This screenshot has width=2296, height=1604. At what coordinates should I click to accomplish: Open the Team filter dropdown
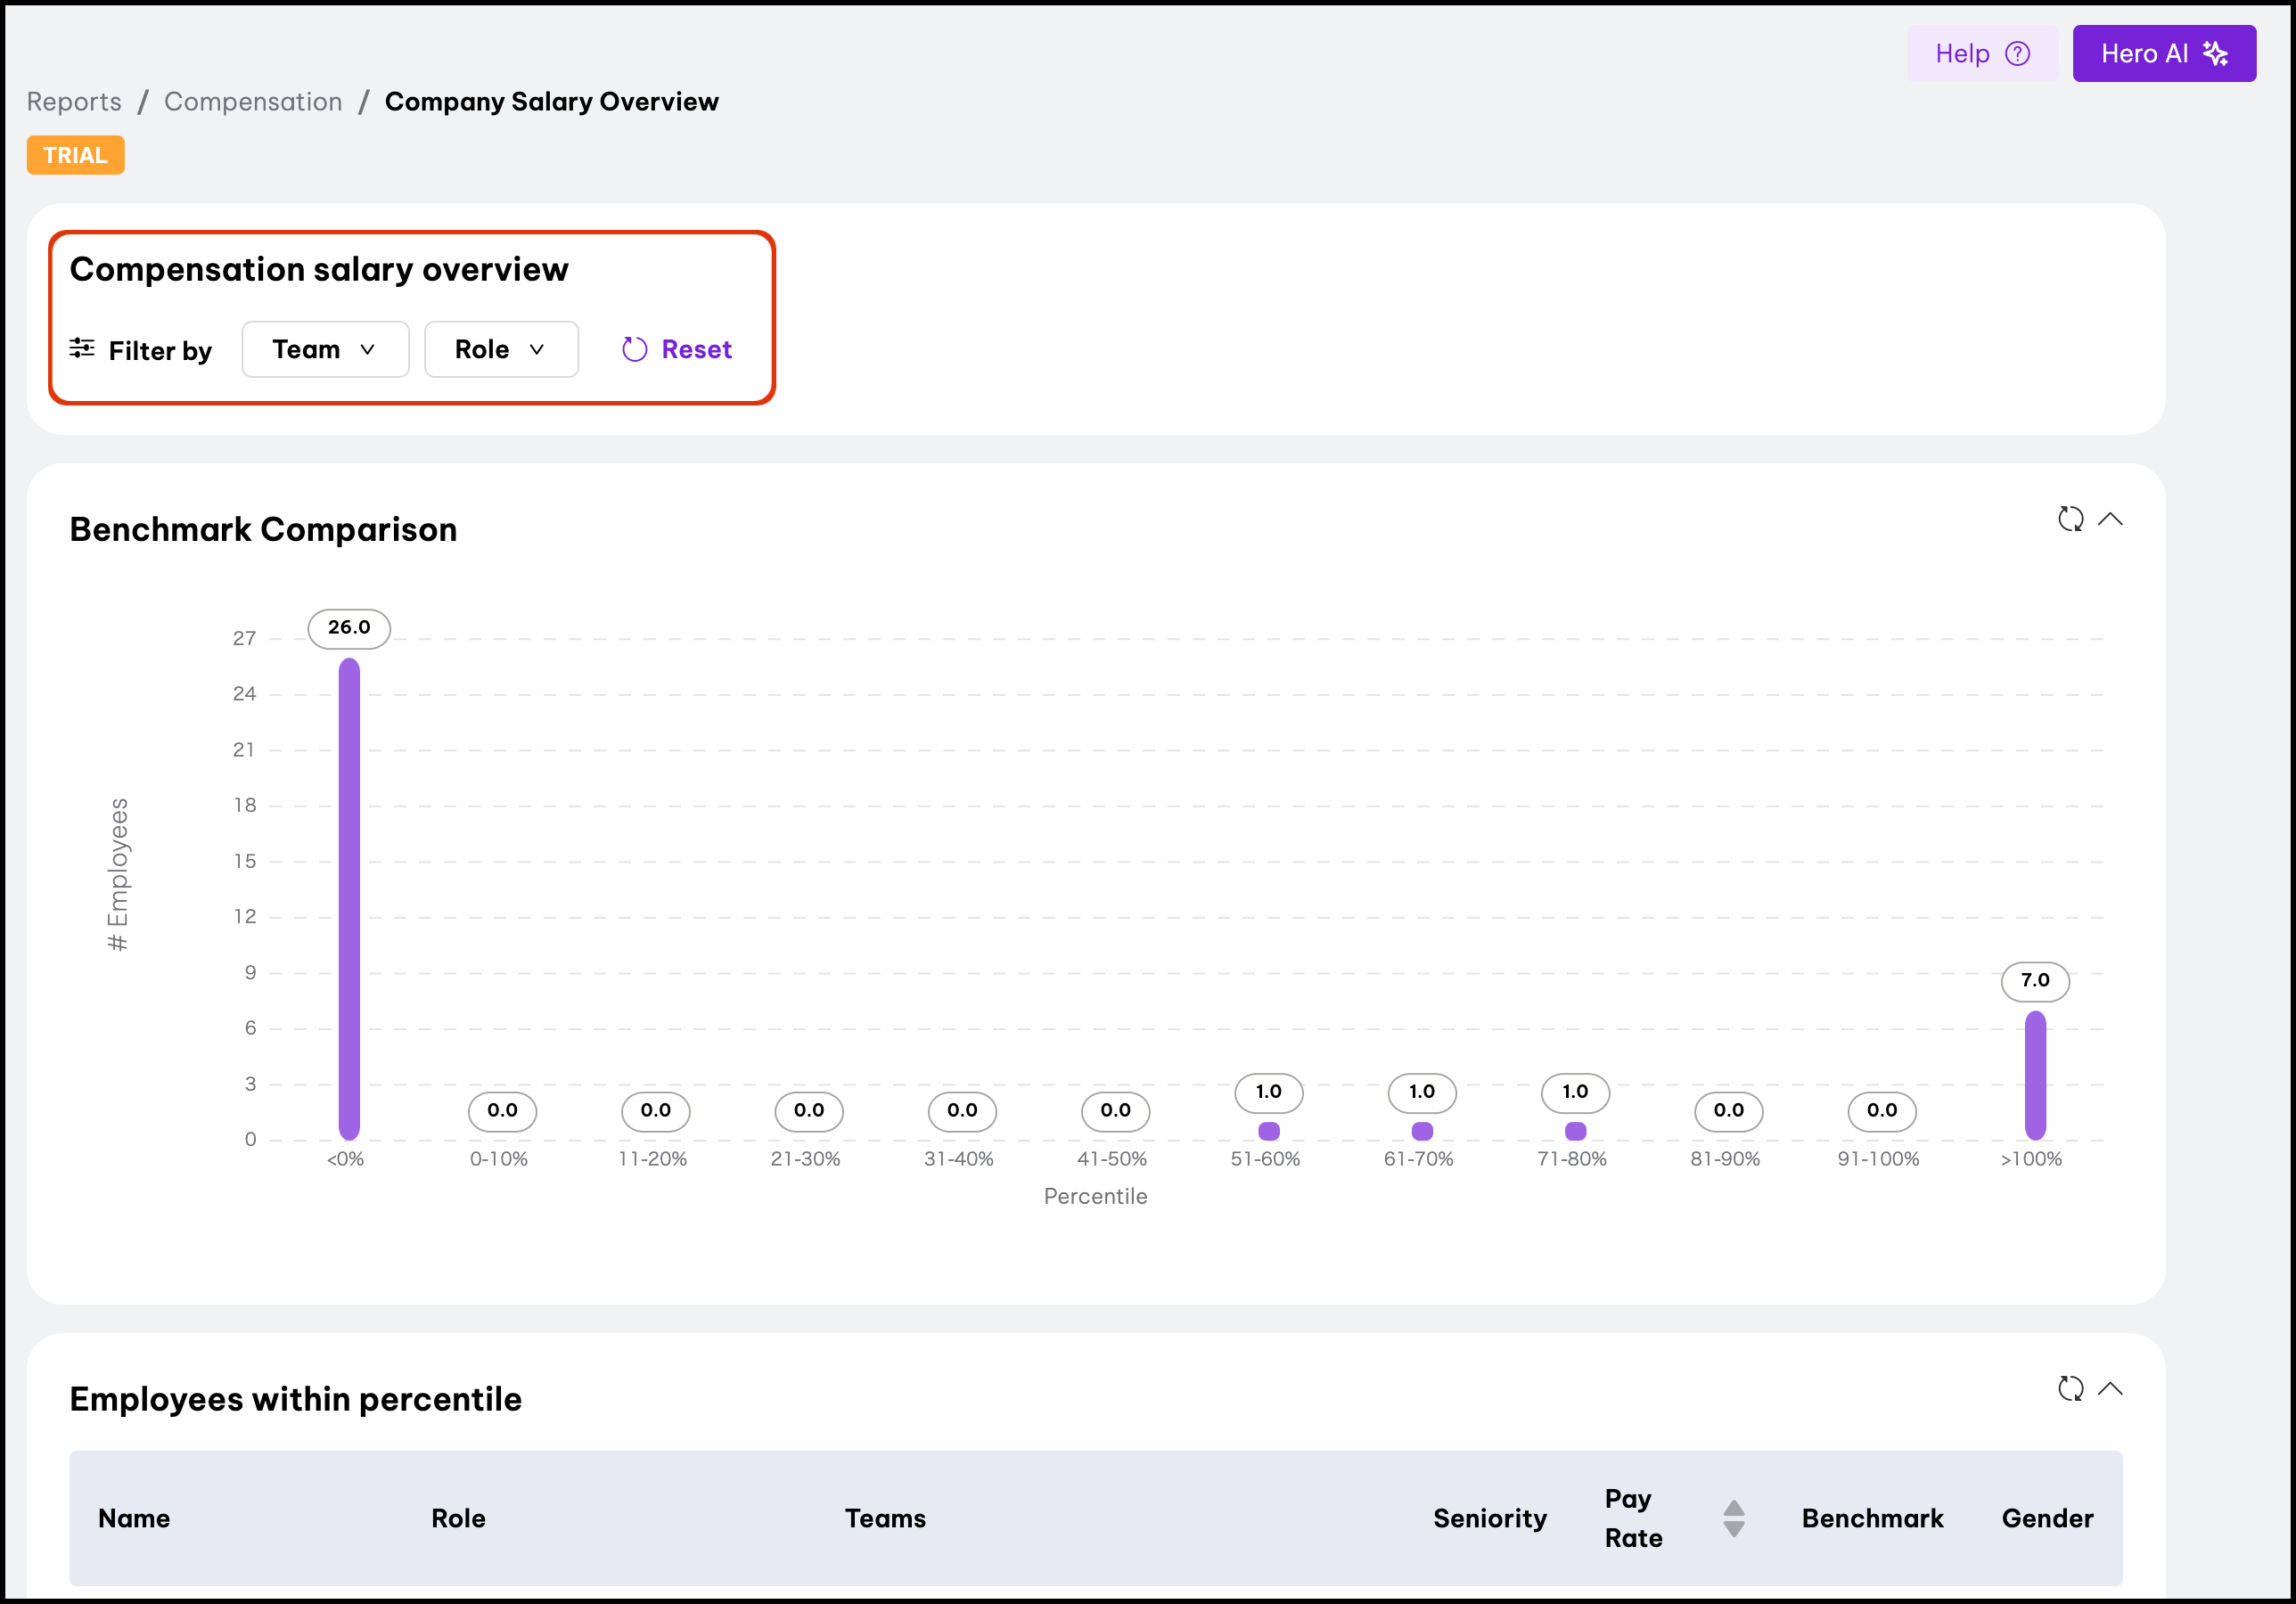coord(325,349)
